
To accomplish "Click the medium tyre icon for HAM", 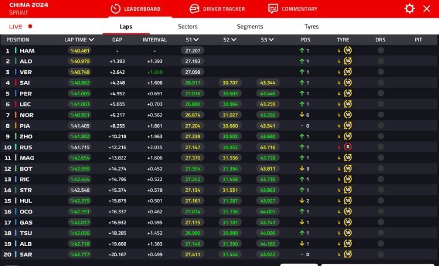I will click(x=347, y=50).
